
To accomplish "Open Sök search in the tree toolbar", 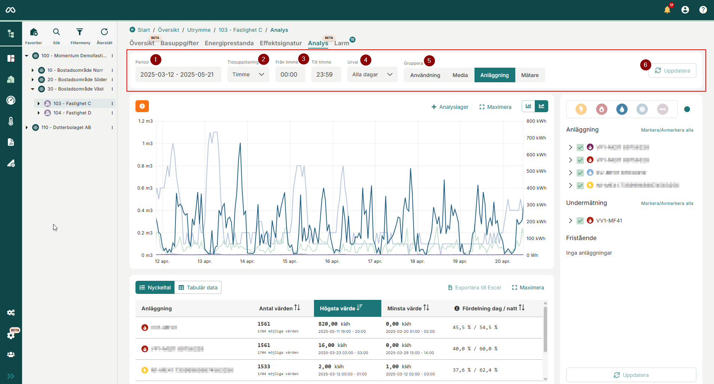I will click(57, 36).
